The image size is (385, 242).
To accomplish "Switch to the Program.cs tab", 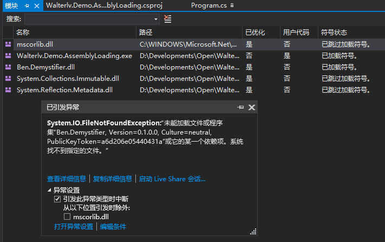I will pyautogui.click(x=208, y=5).
